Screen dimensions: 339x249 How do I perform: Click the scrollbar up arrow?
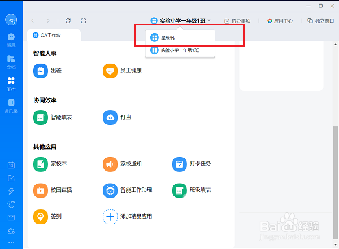pos(336,44)
